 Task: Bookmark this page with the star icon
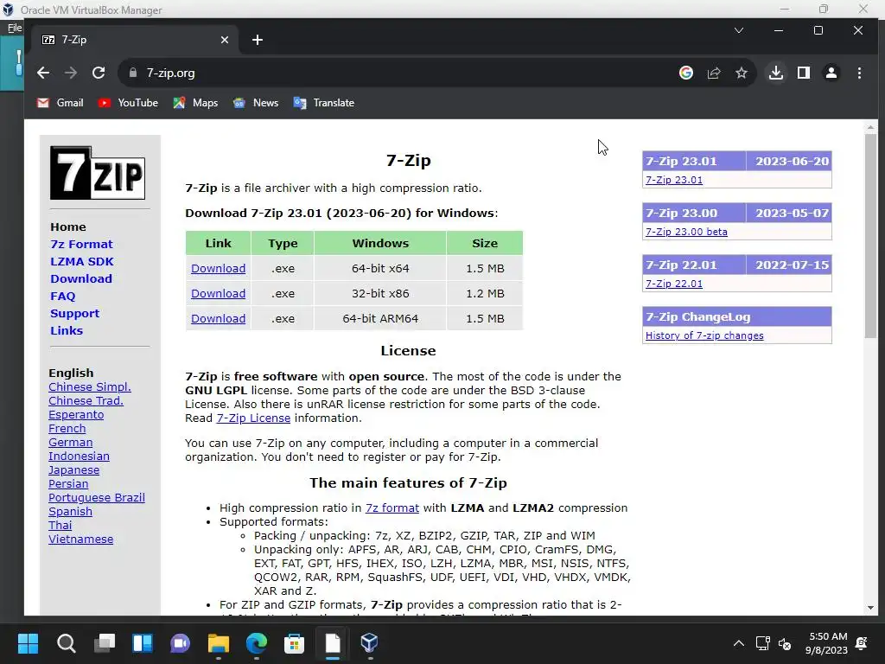coord(741,73)
